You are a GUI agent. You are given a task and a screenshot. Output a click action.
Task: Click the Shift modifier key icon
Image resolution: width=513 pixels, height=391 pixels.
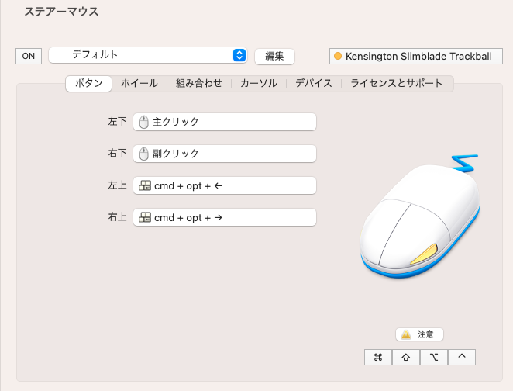(x=406, y=357)
